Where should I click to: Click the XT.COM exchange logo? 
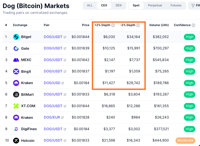point(16,106)
